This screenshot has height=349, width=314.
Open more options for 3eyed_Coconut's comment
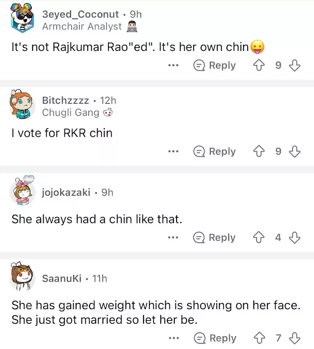[174, 66]
